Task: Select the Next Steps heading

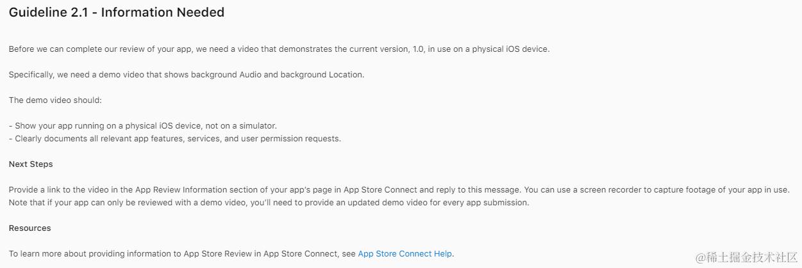Action: pyautogui.click(x=31, y=164)
